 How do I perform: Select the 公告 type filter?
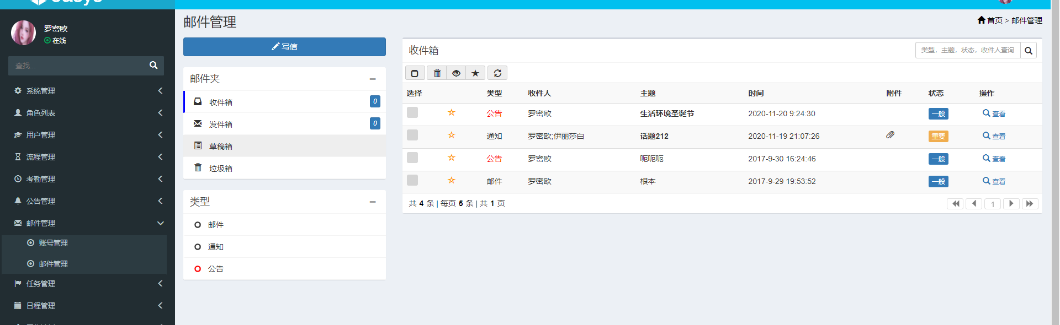tap(284, 269)
